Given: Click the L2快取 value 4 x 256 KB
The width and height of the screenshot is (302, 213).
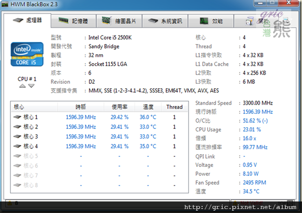Looking at the screenshot, I should [x=254, y=73].
